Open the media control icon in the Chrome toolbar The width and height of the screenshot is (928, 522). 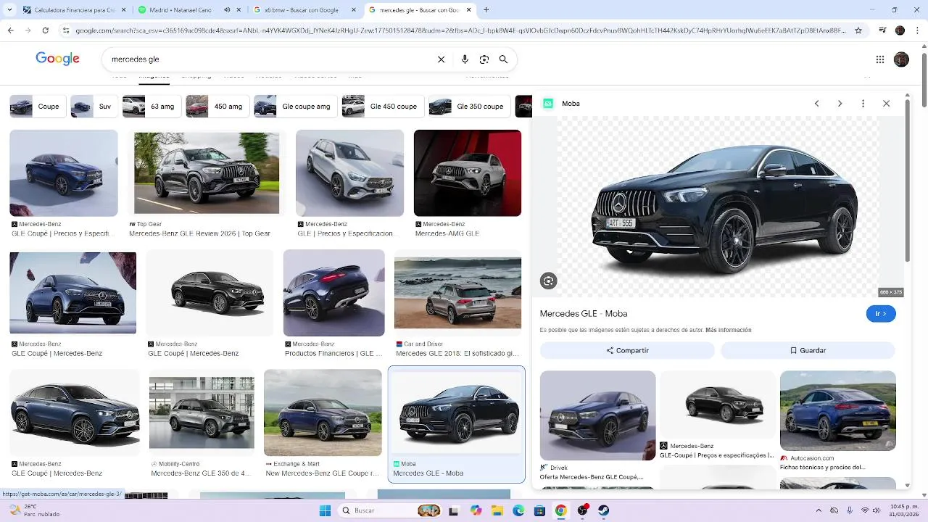(x=882, y=30)
